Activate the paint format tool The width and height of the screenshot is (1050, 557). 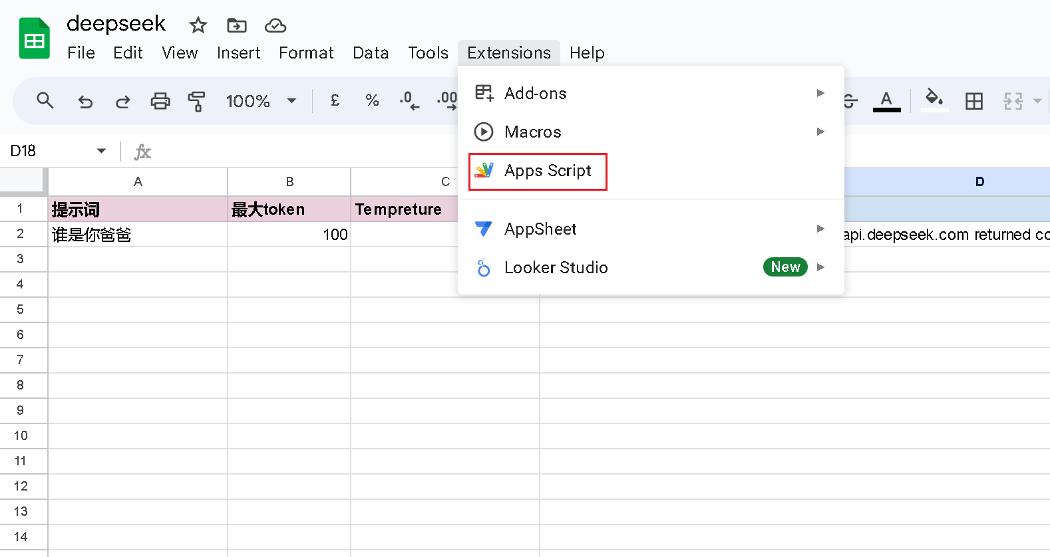click(196, 101)
